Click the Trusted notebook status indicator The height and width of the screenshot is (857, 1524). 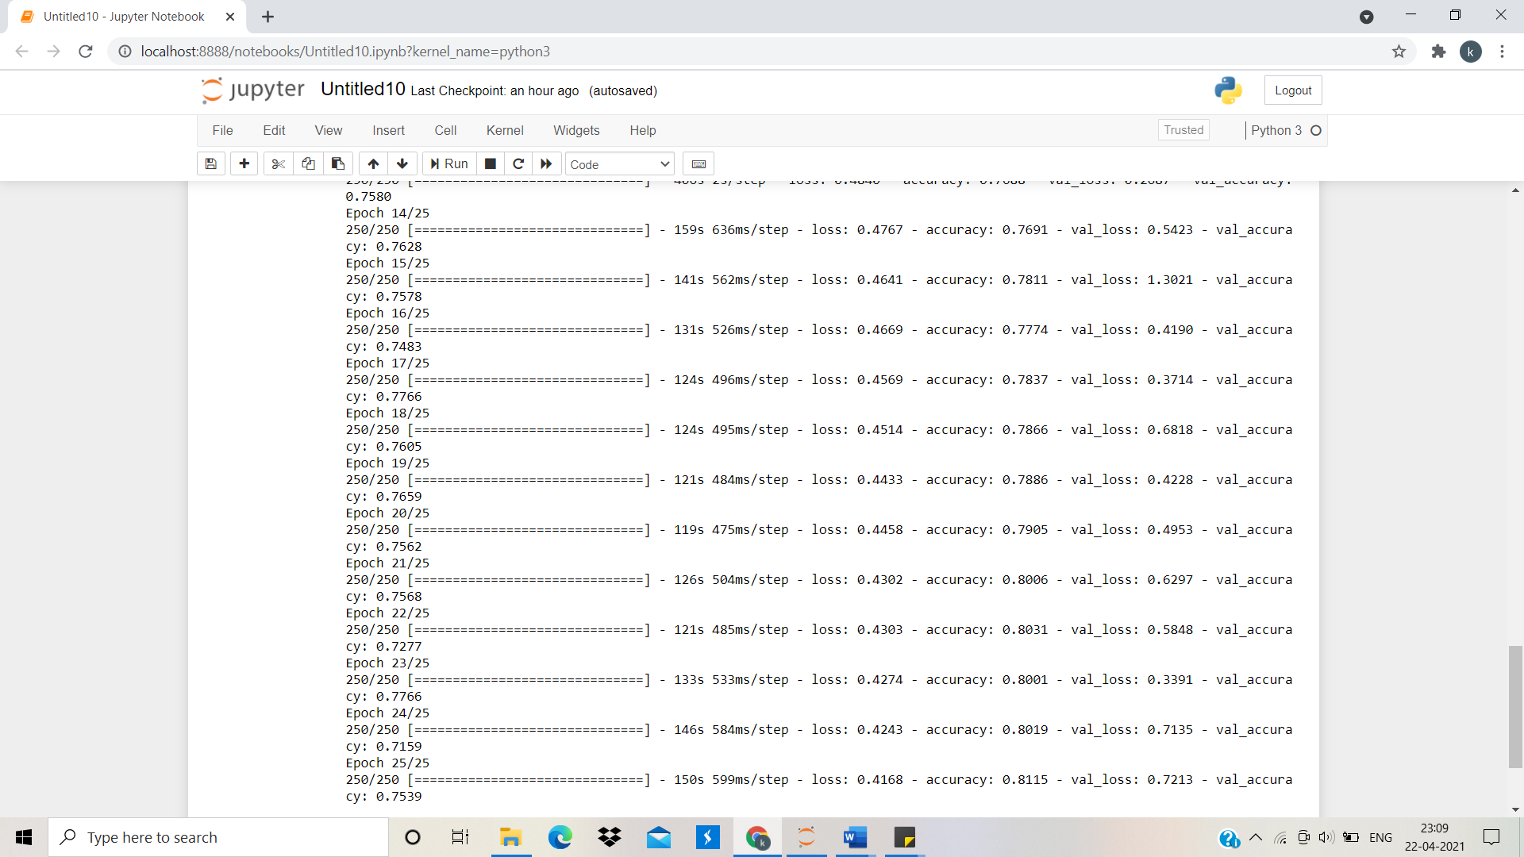coord(1183,129)
